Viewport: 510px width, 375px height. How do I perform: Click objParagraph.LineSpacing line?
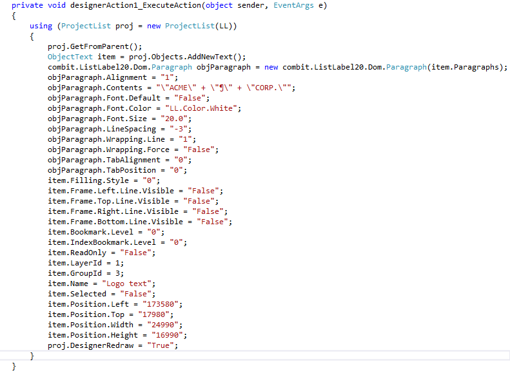point(120,129)
